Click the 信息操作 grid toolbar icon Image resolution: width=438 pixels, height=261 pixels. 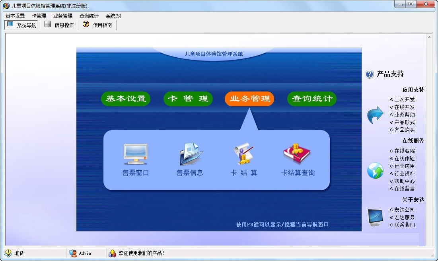coord(48,24)
